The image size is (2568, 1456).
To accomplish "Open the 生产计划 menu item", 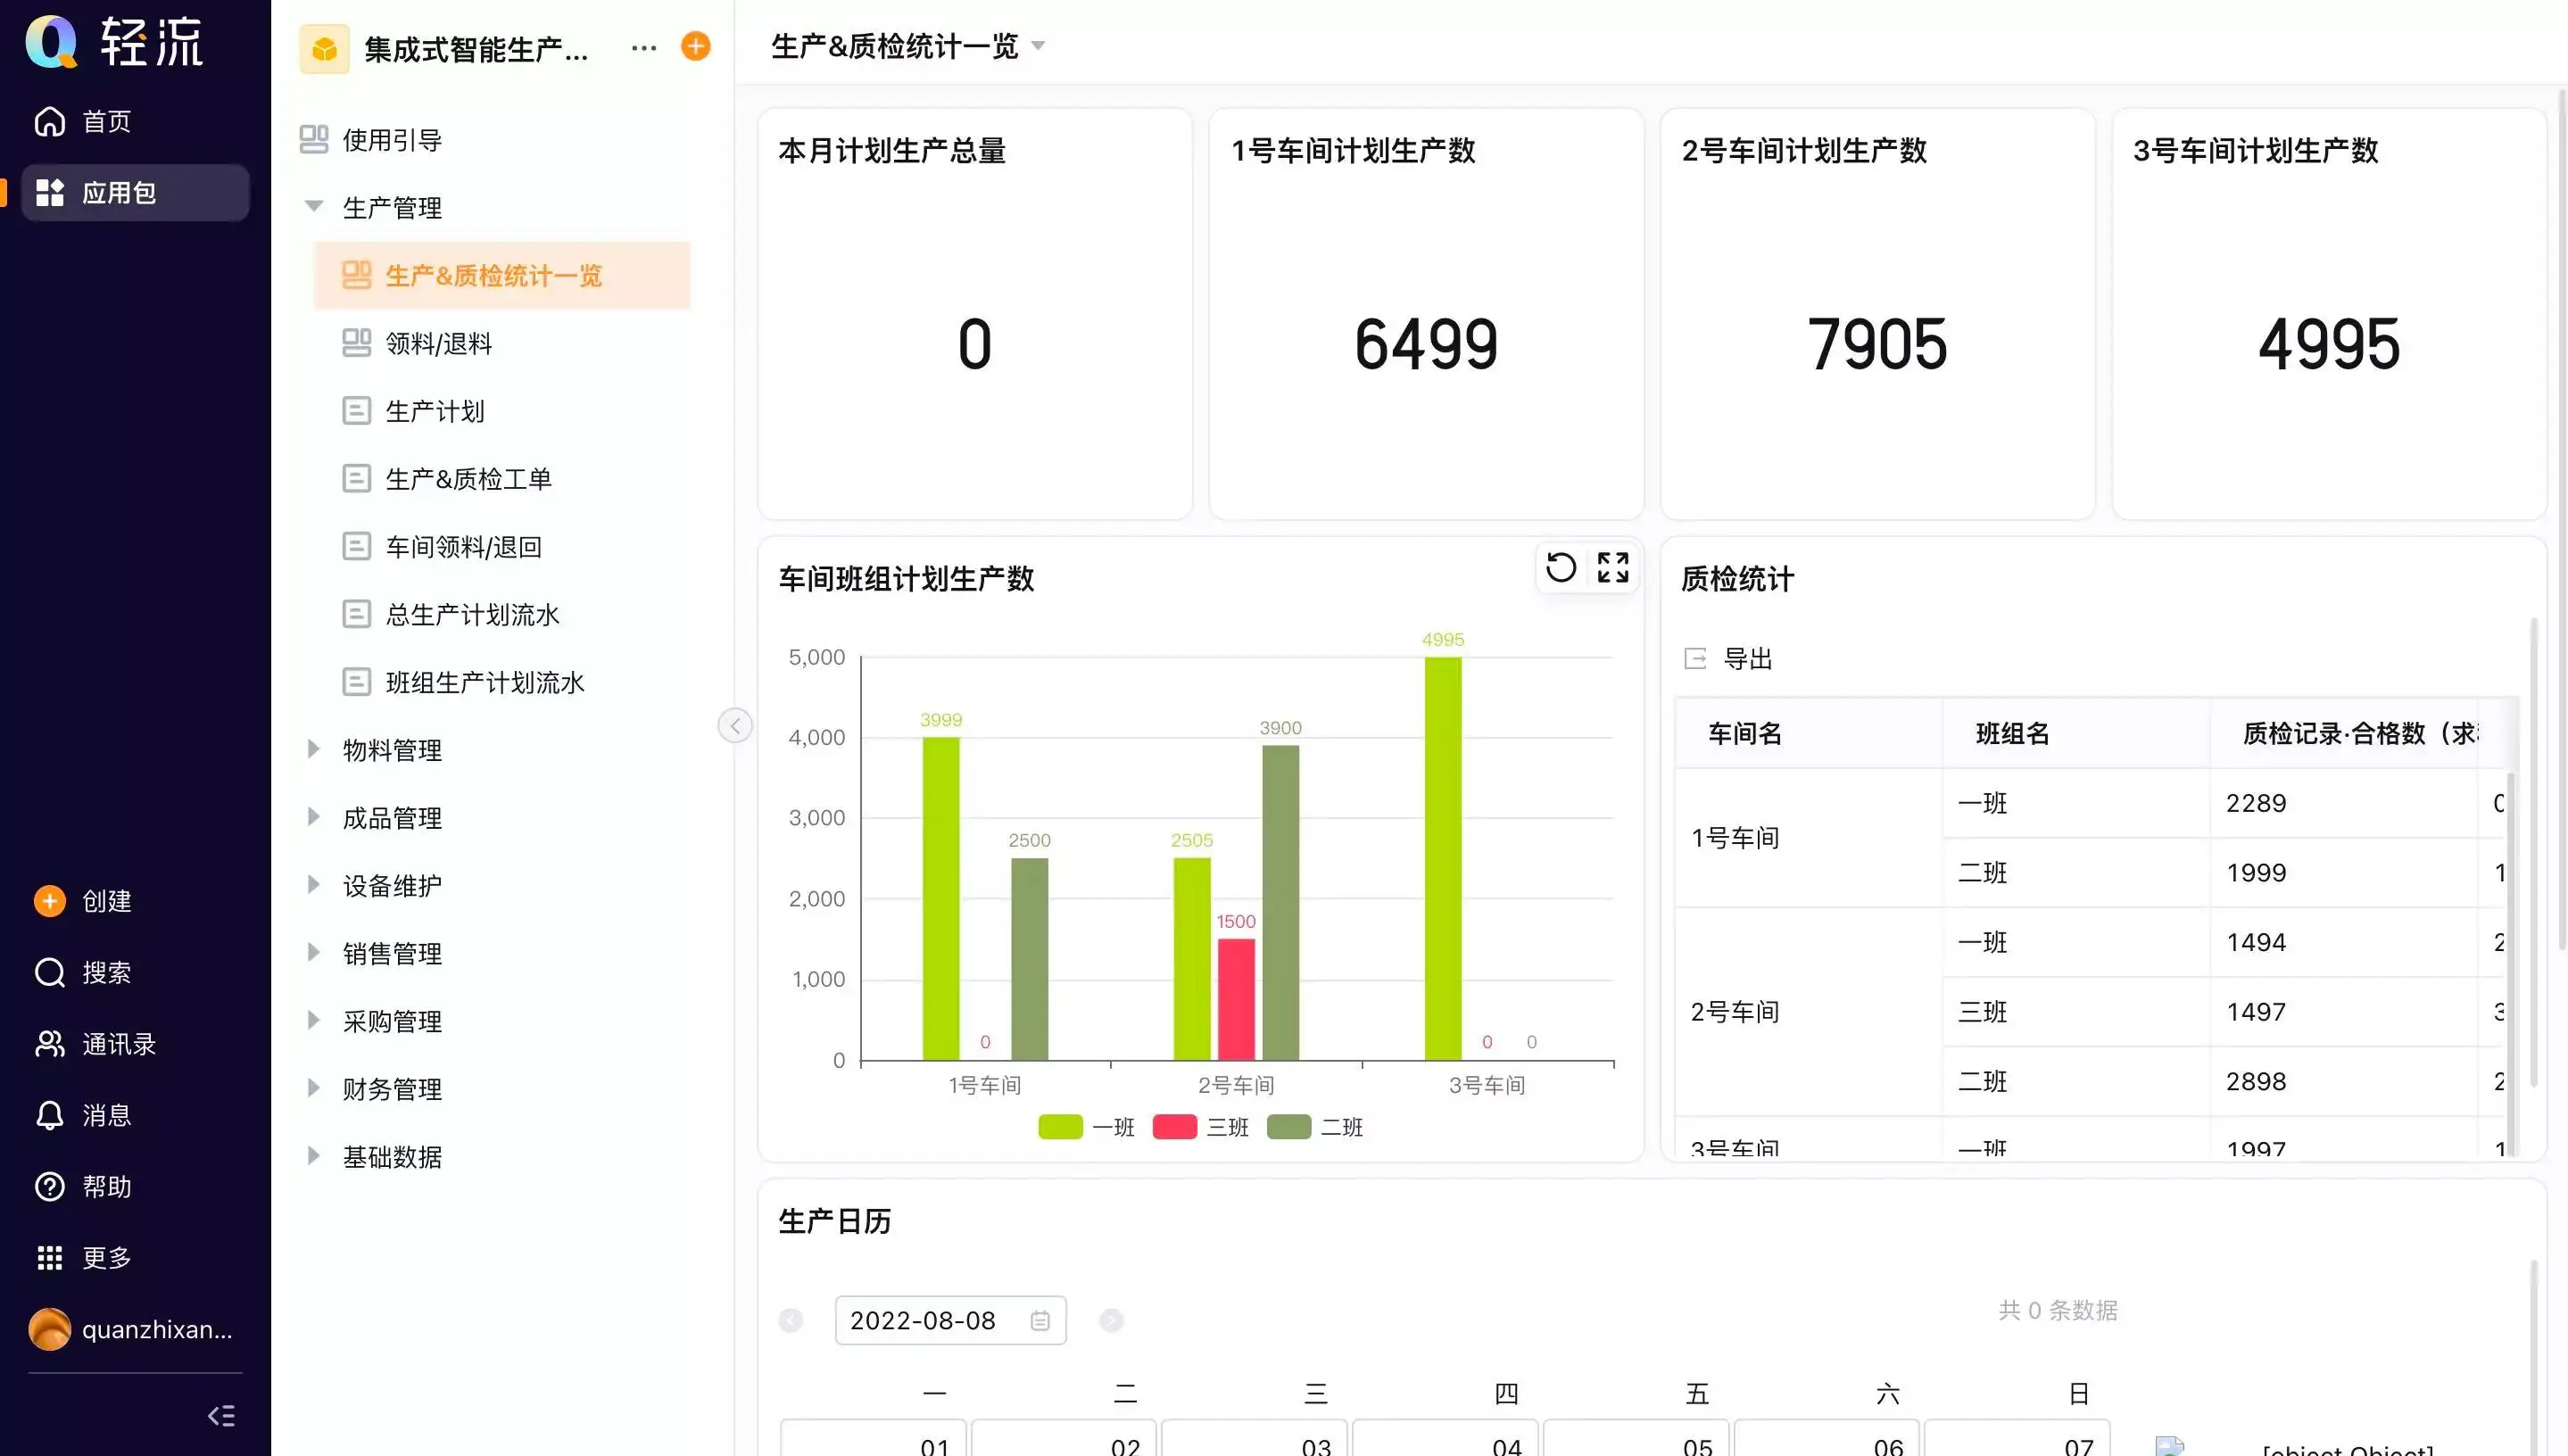I will click(x=435, y=411).
